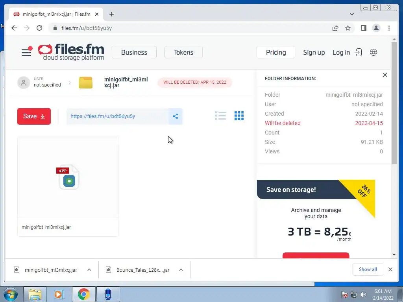Click the Size value 91.21 KB
The image size is (403, 302).
click(372, 142)
